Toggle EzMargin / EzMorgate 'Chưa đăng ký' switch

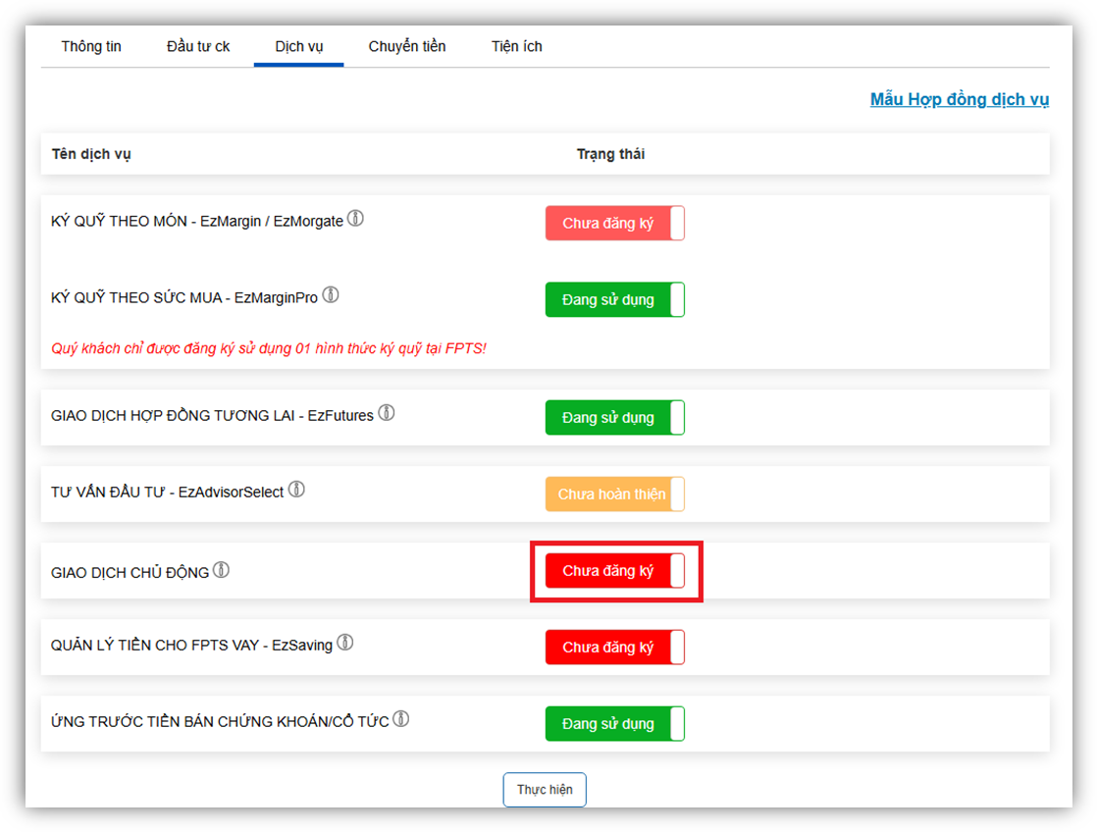tap(615, 224)
